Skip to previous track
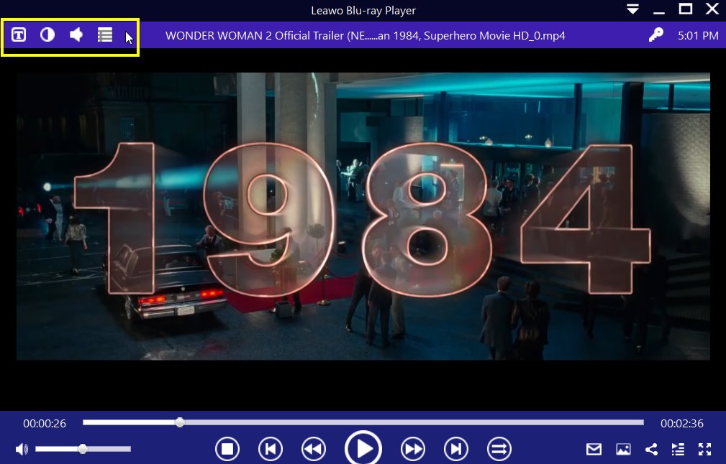Screen dimensions: 726x464 pyautogui.click(x=271, y=449)
